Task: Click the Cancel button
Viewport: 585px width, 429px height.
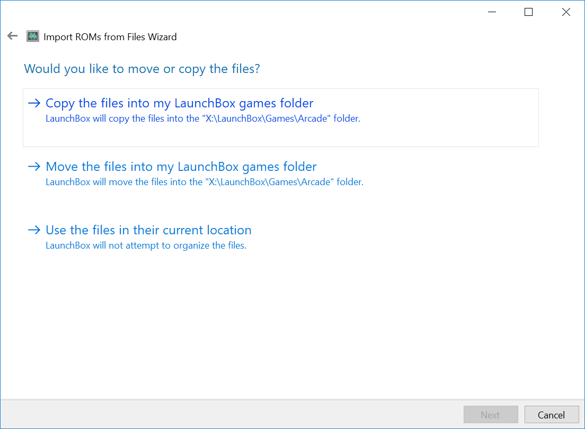Action: coord(552,415)
